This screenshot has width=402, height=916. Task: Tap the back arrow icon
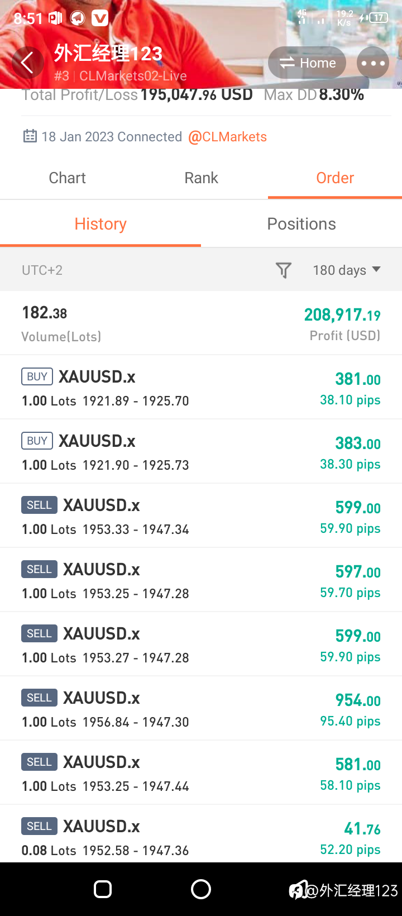click(x=27, y=62)
